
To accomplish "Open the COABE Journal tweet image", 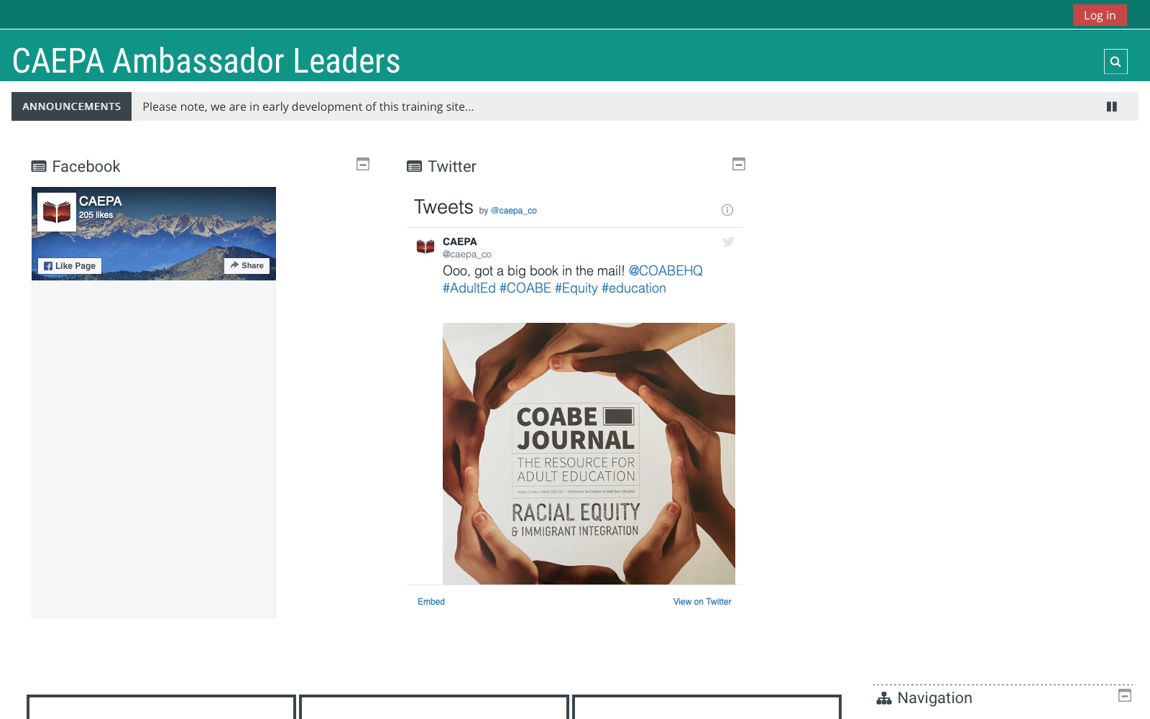I will [589, 454].
